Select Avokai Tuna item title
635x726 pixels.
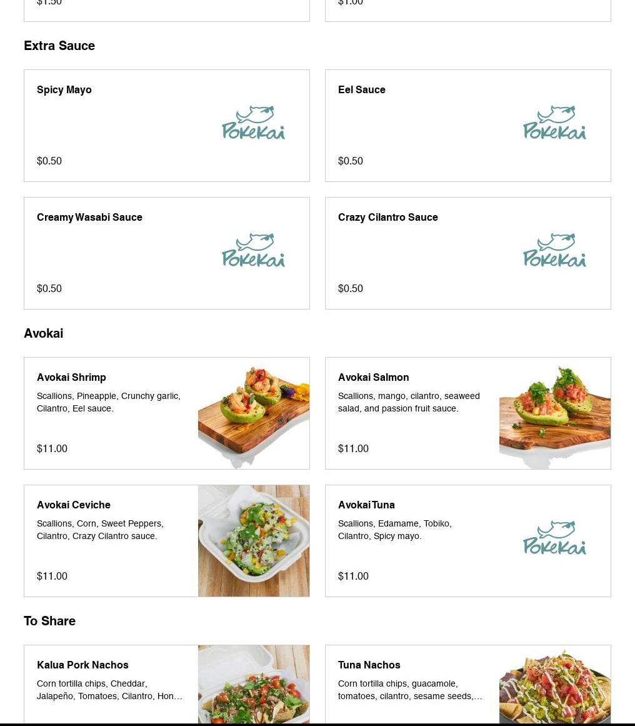366,505
